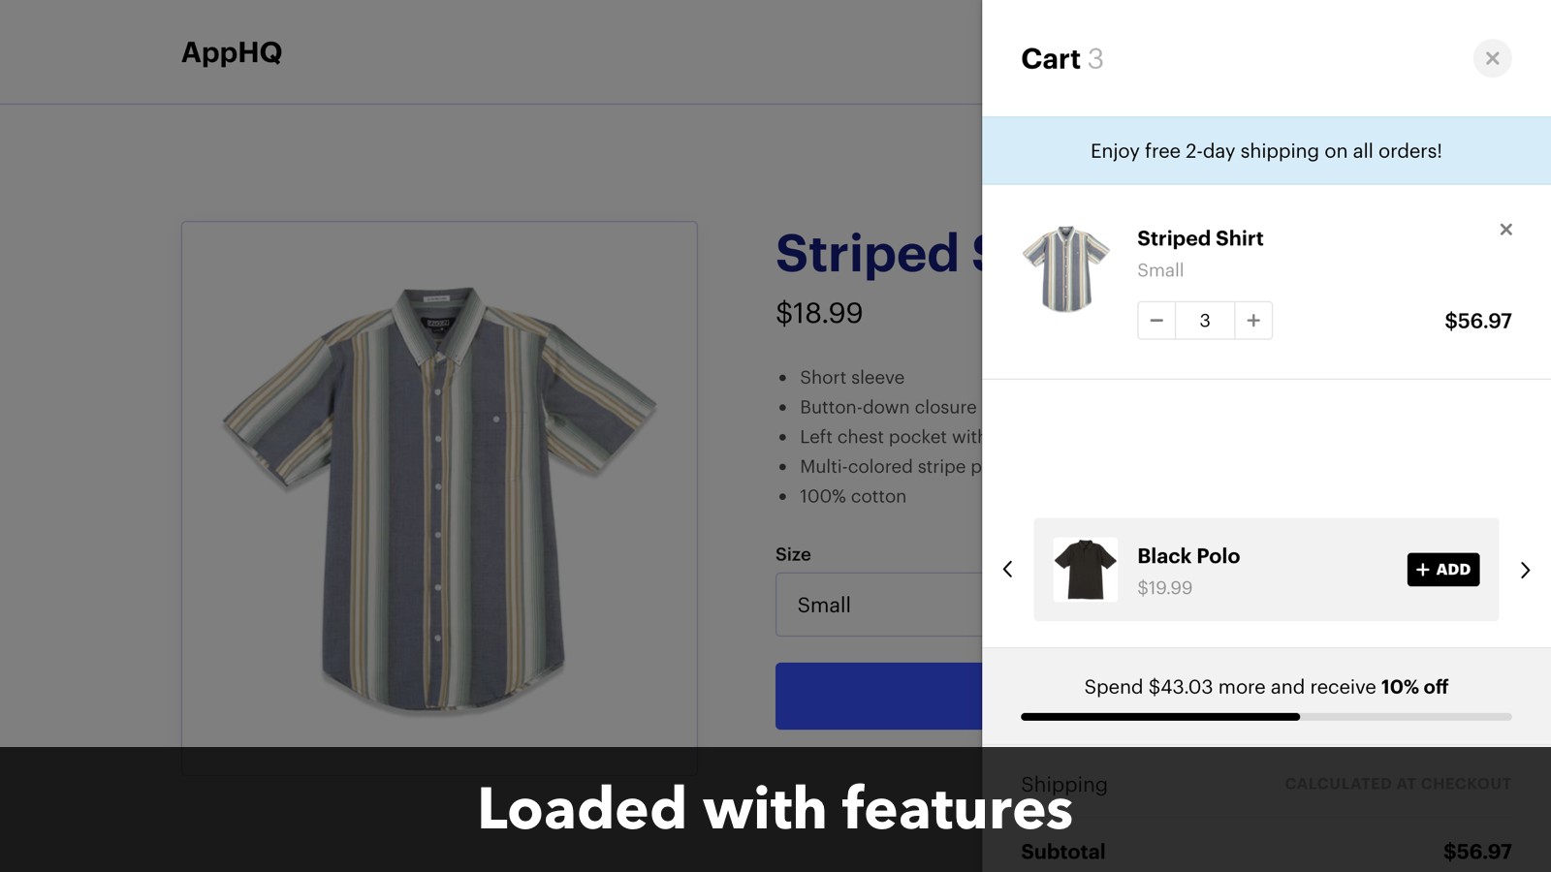Screen dimensions: 1551x872
Task: Click the 10% off progress bar
Action: pyautogui.click(x=1266, y=717)
